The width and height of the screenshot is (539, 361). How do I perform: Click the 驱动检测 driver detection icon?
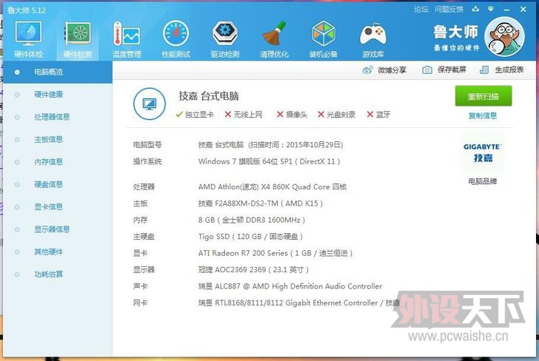point(225,37)
